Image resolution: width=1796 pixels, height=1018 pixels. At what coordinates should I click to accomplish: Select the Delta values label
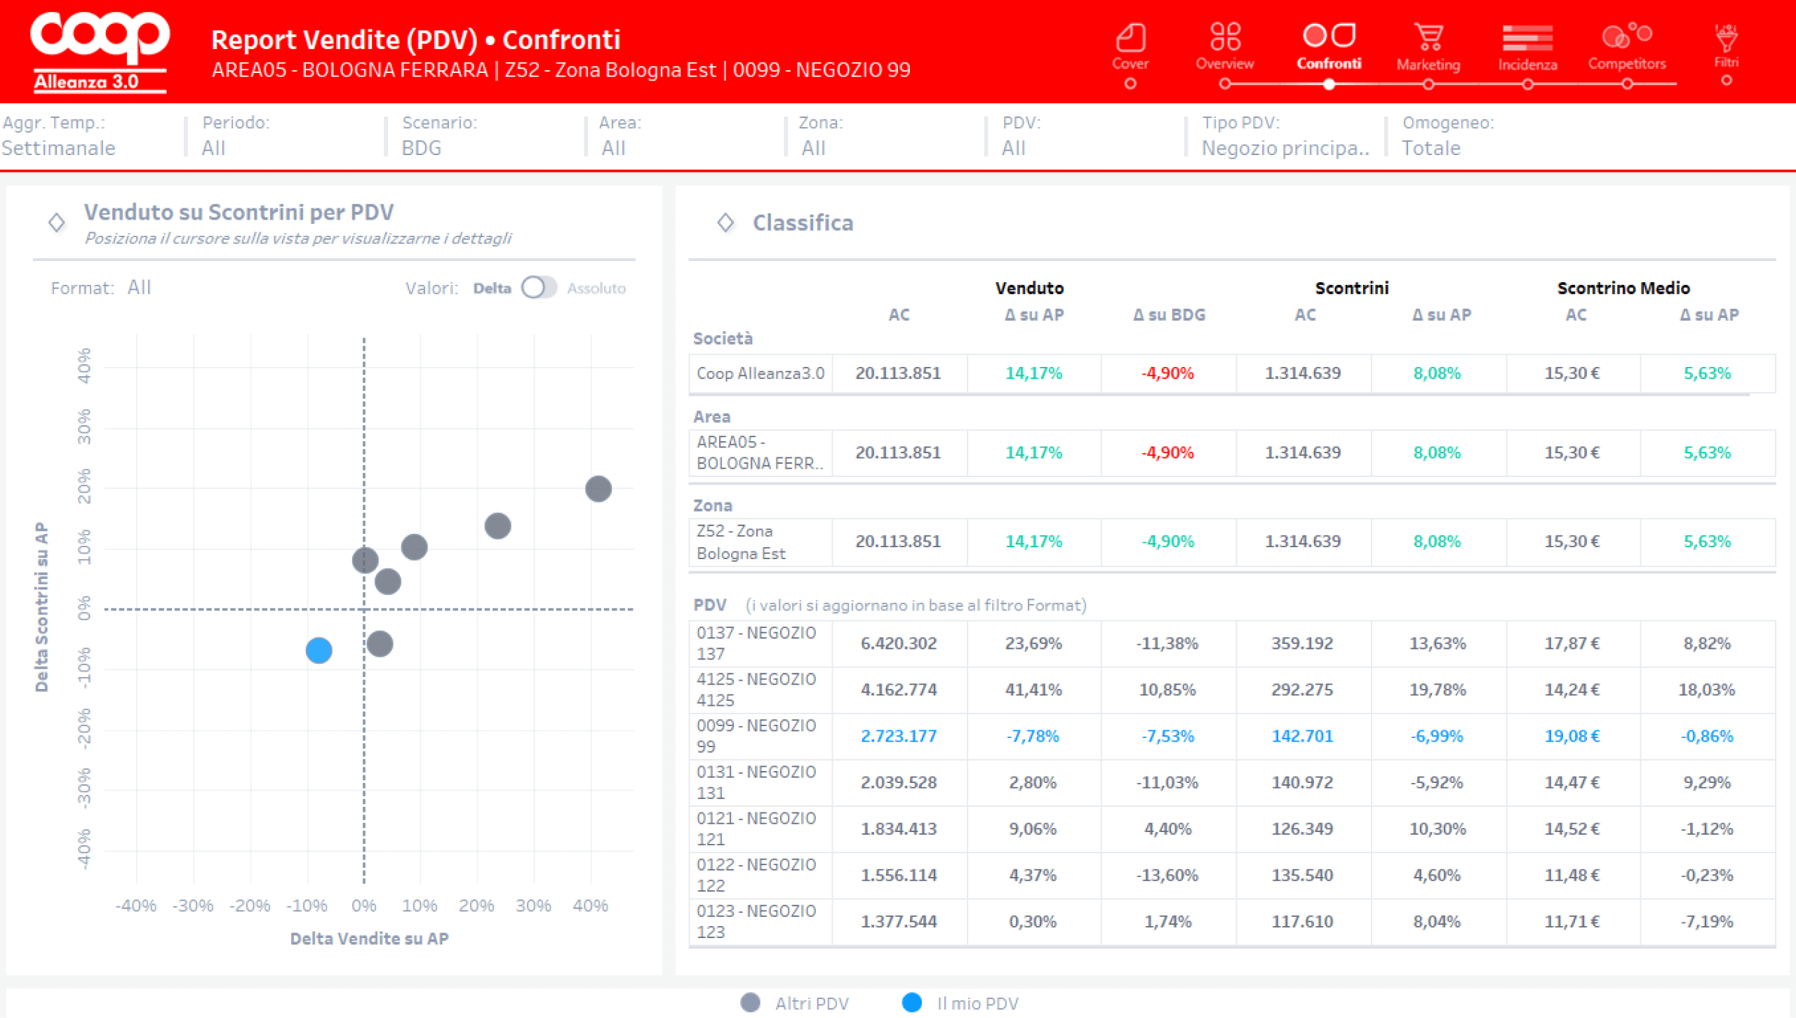click(492, 288)
